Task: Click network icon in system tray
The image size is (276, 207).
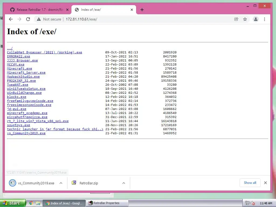Action: pos(247,203)
